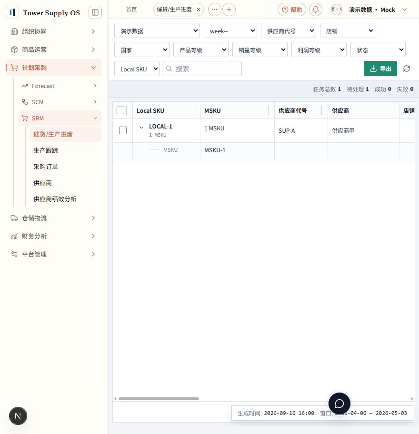The height and width of the screenshot is (434, 419).
Task: Click the 组织协同 building icon
Action: click(x=14, y=31)
